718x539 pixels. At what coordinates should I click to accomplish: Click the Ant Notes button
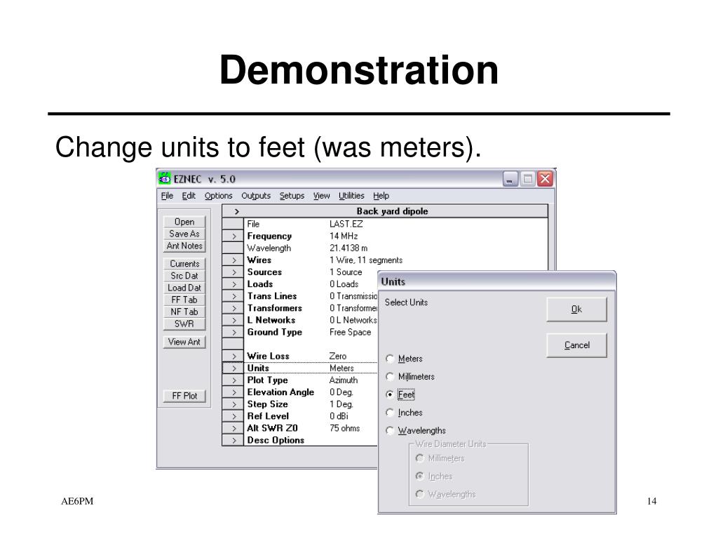coord(184,246)
